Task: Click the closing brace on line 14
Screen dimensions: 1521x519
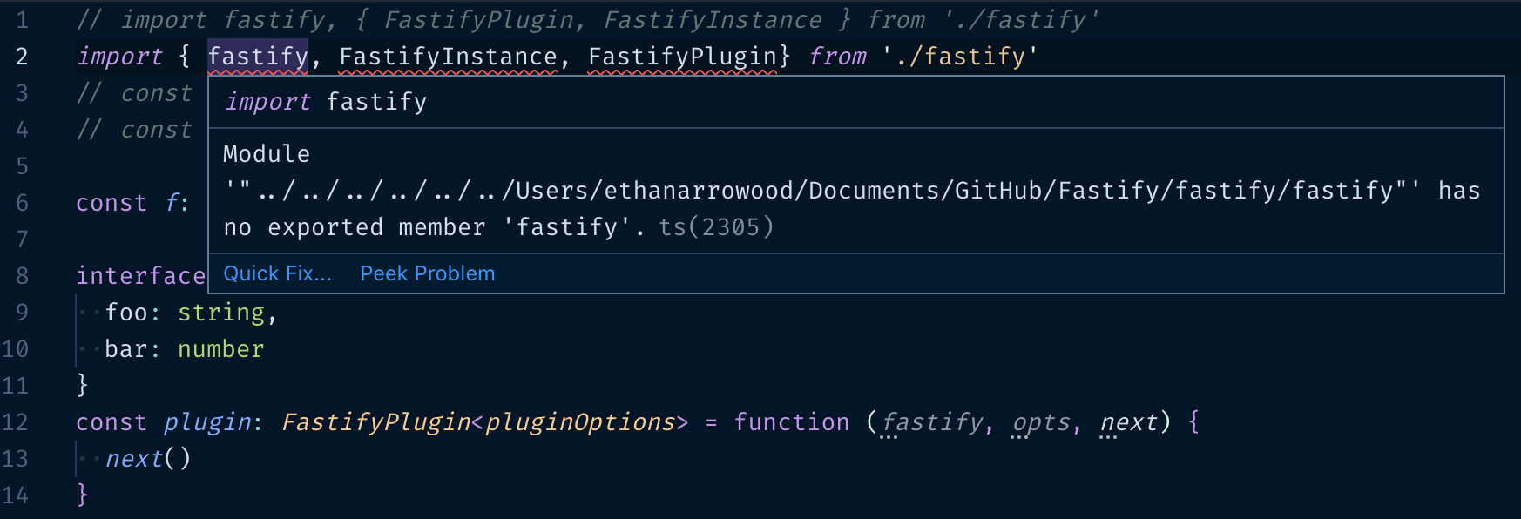Action: coord(83,495)
